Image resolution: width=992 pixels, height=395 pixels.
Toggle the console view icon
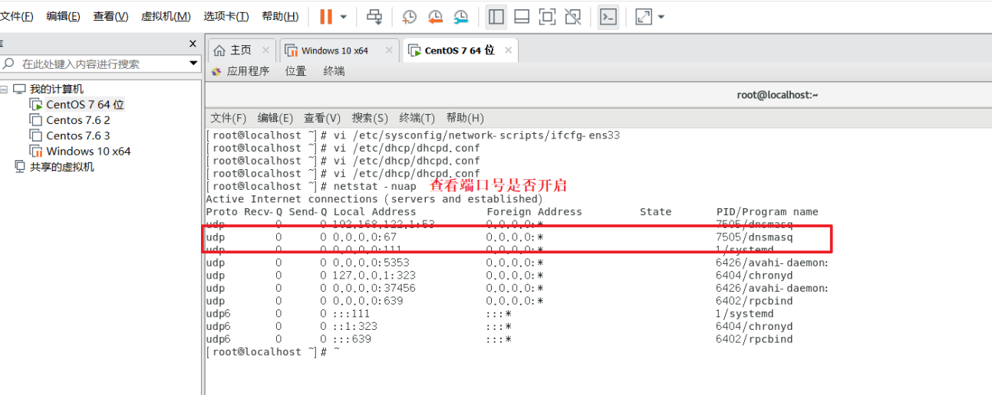pos(608,16)
